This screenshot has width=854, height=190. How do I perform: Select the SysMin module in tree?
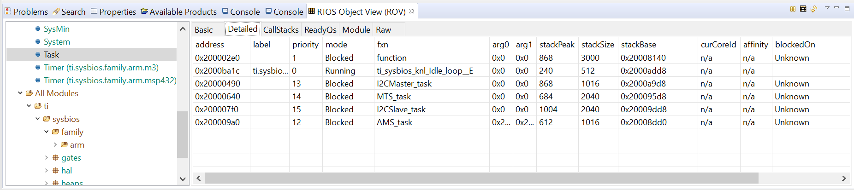tap(56, 29)
